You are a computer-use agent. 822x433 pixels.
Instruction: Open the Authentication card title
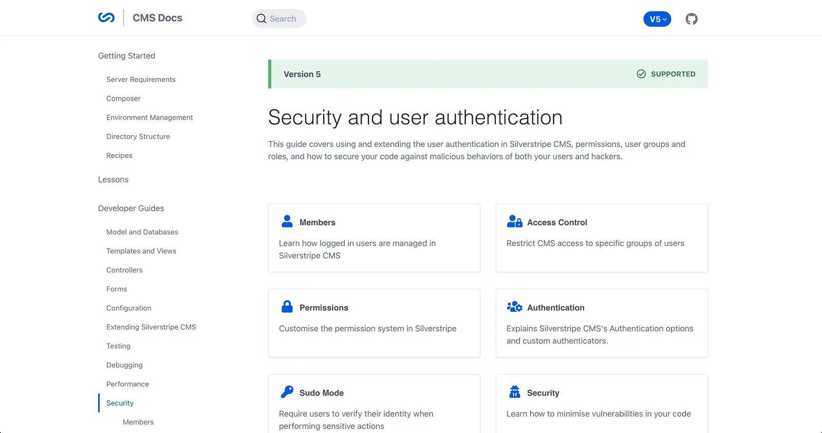[556, 308]
